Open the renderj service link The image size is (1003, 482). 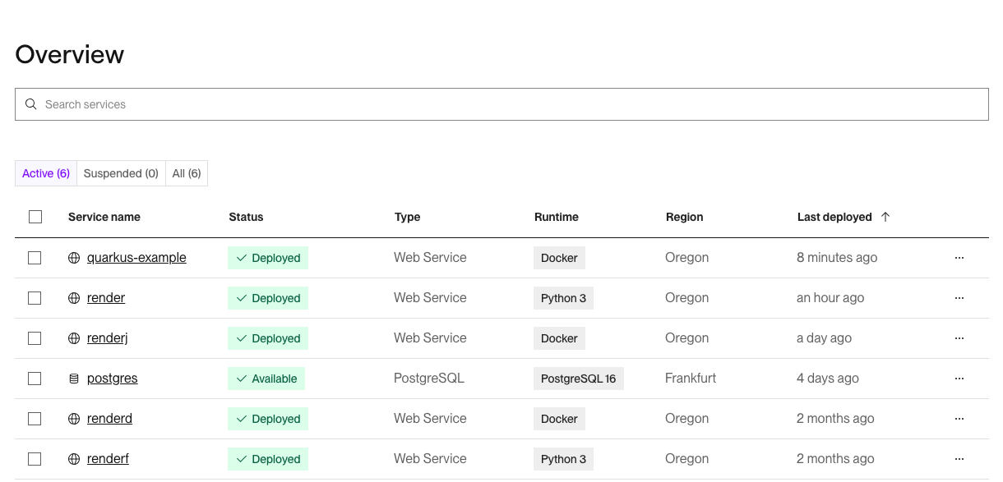tap(107, 338)
